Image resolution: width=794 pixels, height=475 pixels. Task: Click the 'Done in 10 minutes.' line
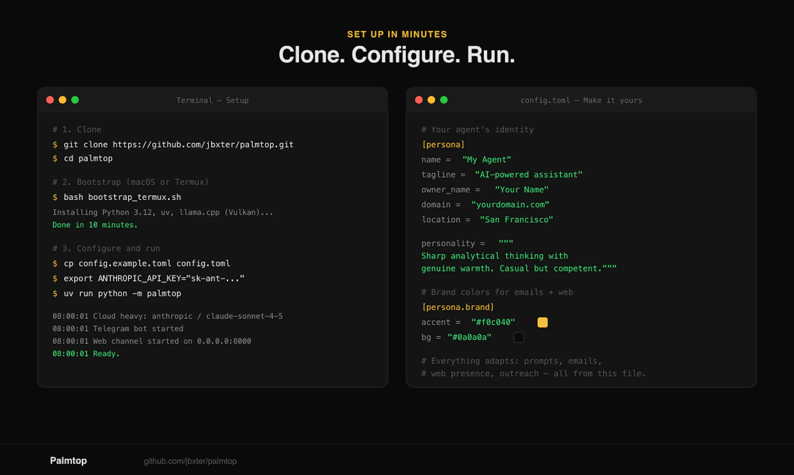pos(95,225)
